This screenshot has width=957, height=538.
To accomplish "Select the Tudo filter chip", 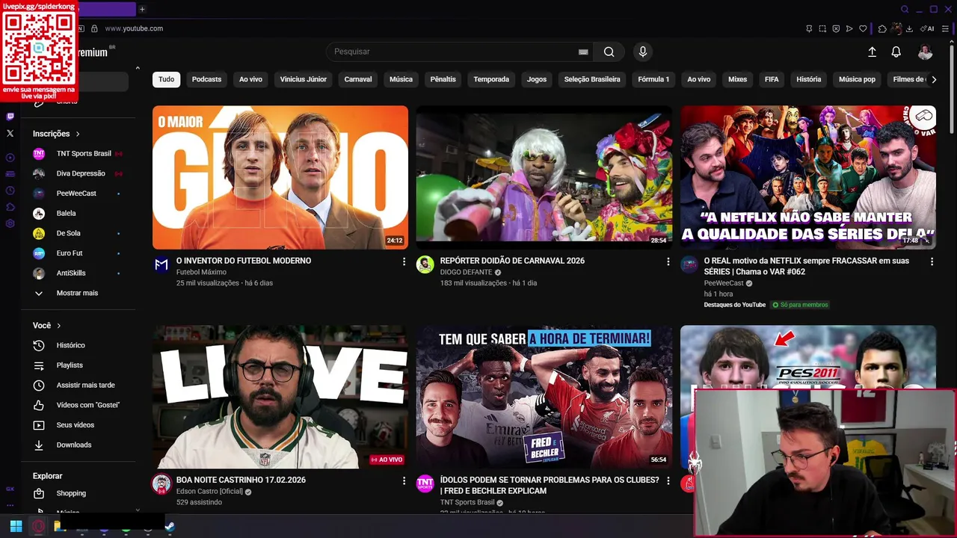I will click(166, 79).
